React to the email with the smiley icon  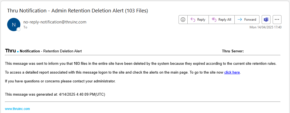[x=183, y=20]
